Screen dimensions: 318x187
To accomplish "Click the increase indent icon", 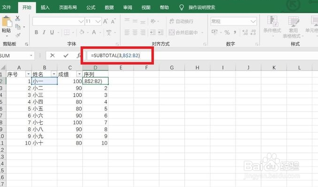I will [160, 32].
